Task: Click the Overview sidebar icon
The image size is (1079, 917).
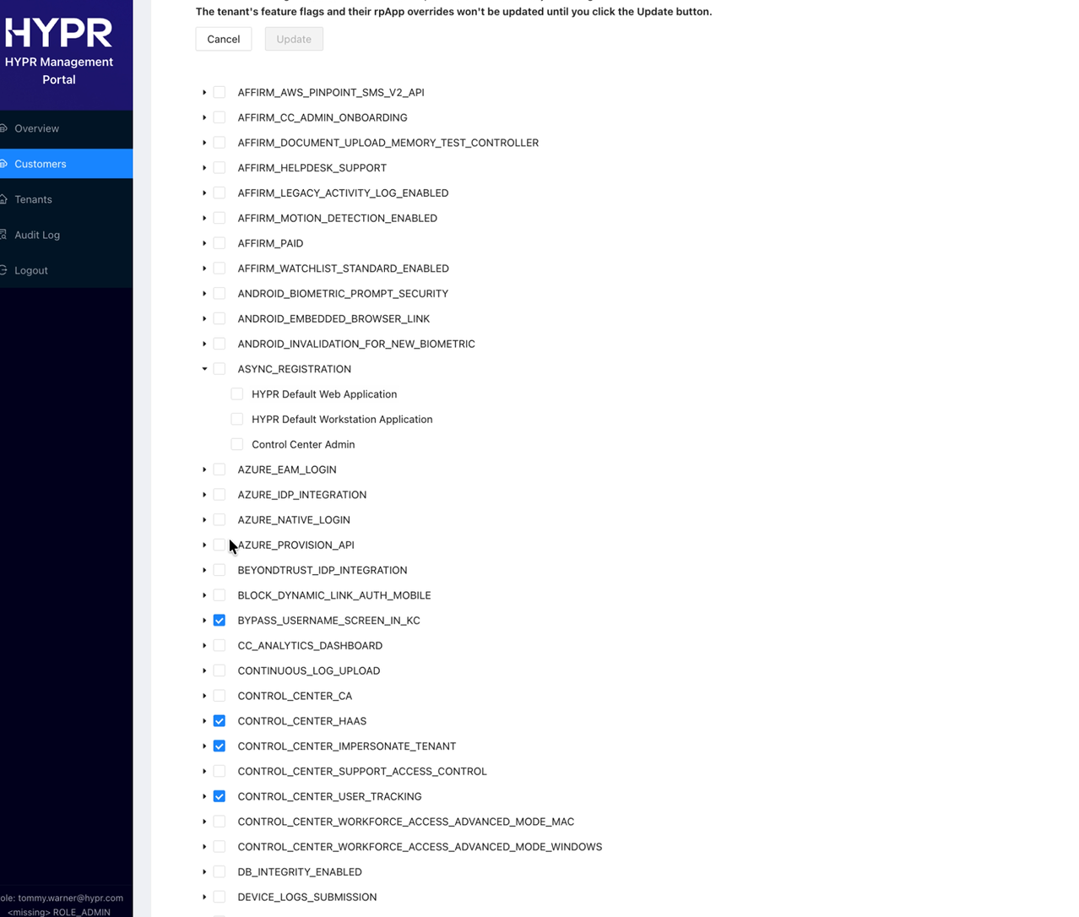Action: click(4, 128)
